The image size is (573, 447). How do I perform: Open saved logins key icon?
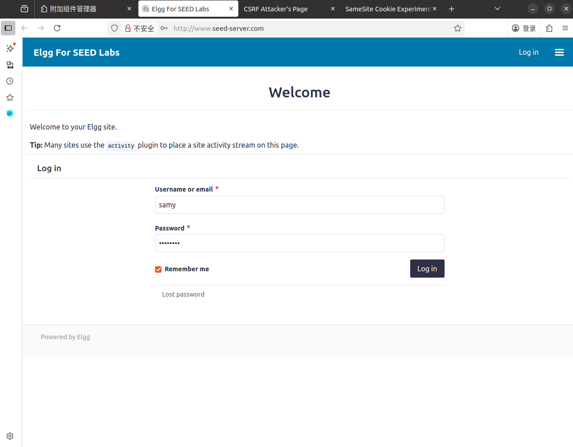tap(164, 28)
